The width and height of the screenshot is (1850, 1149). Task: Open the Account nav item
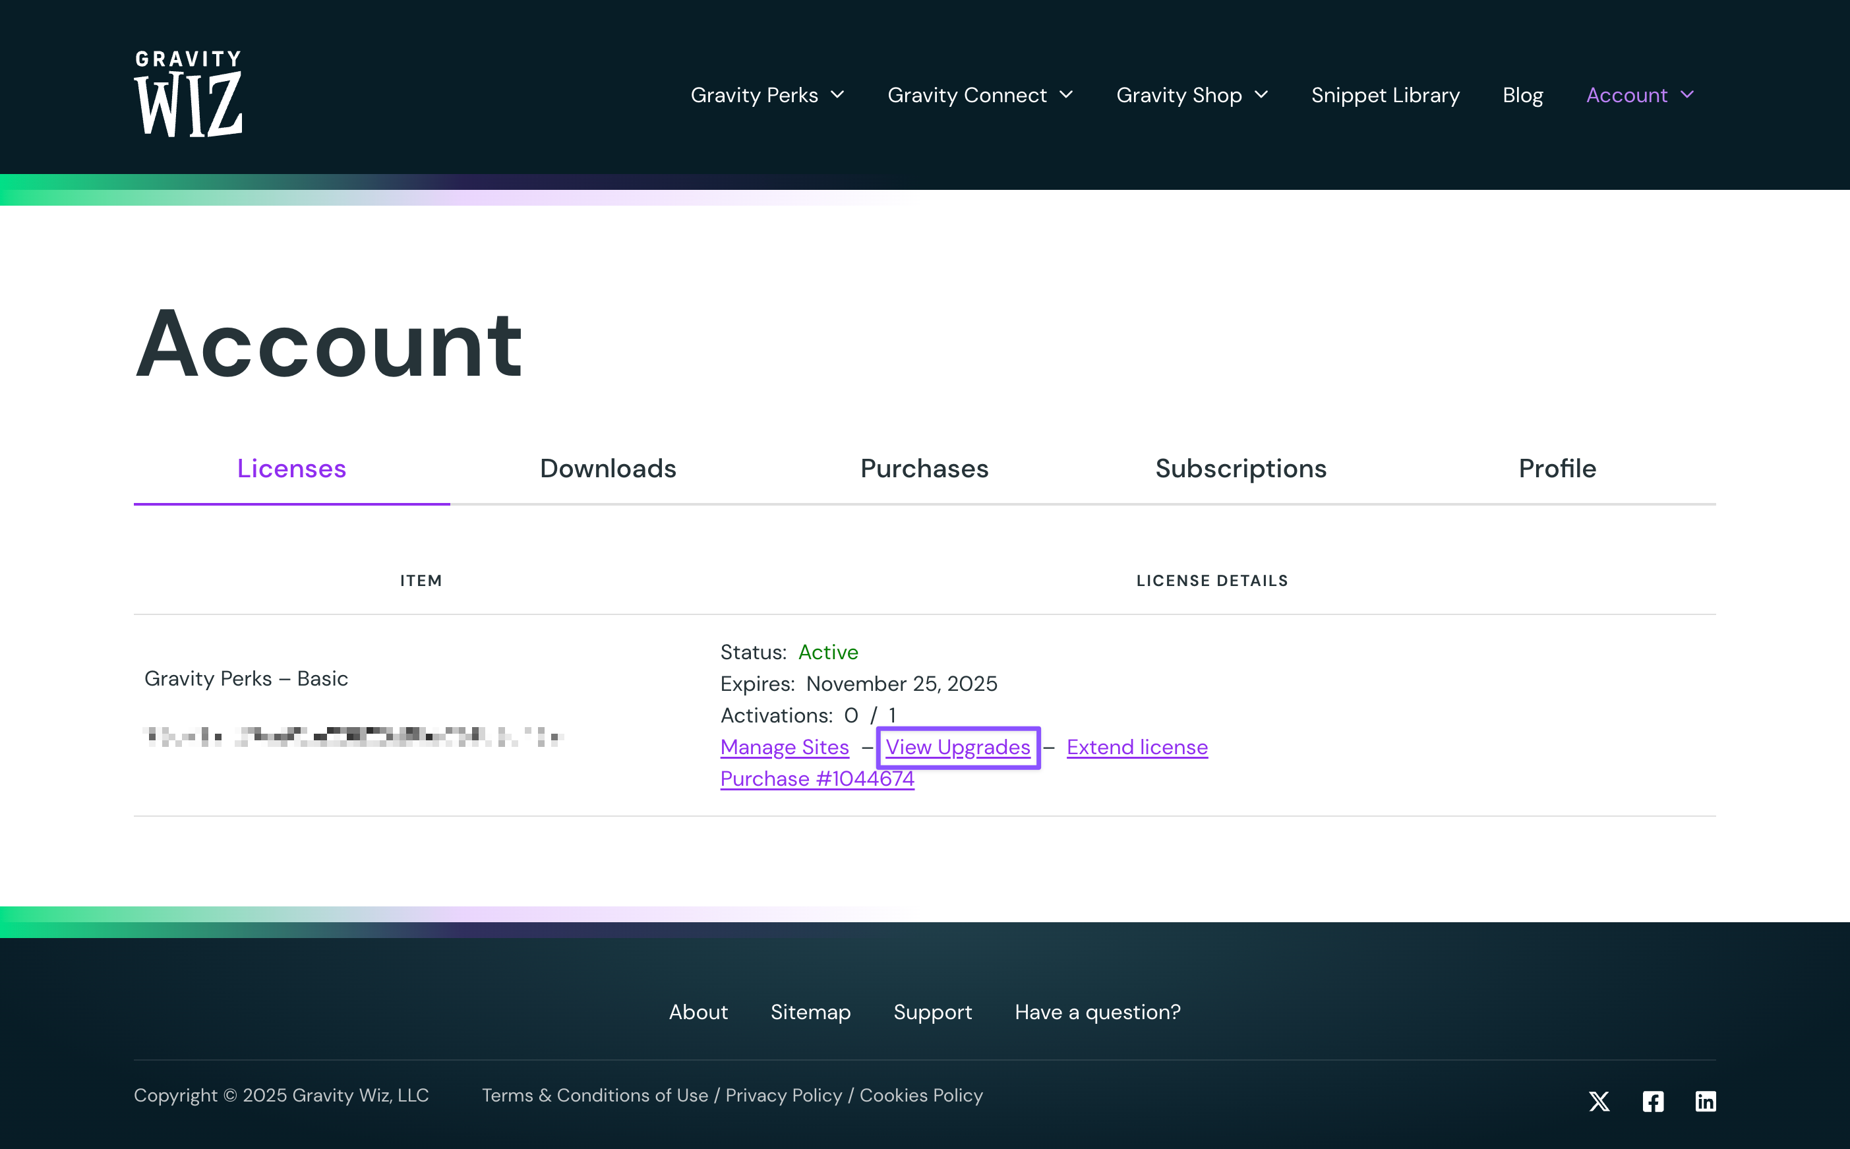(x=1626, y=95)
